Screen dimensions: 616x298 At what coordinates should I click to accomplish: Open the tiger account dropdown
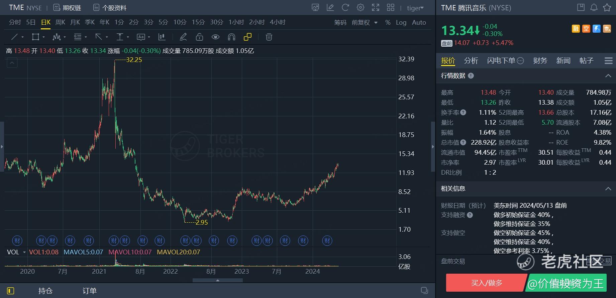(415, 8)
